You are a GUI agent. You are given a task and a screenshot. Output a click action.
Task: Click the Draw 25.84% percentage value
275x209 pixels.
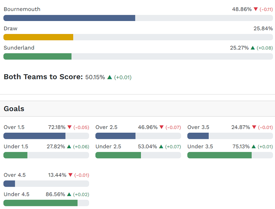(263, 29)
